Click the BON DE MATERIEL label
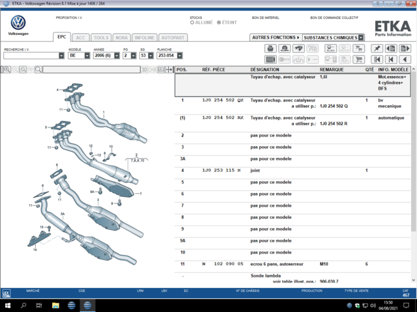The image size is (417, 312). click(265, 18)
